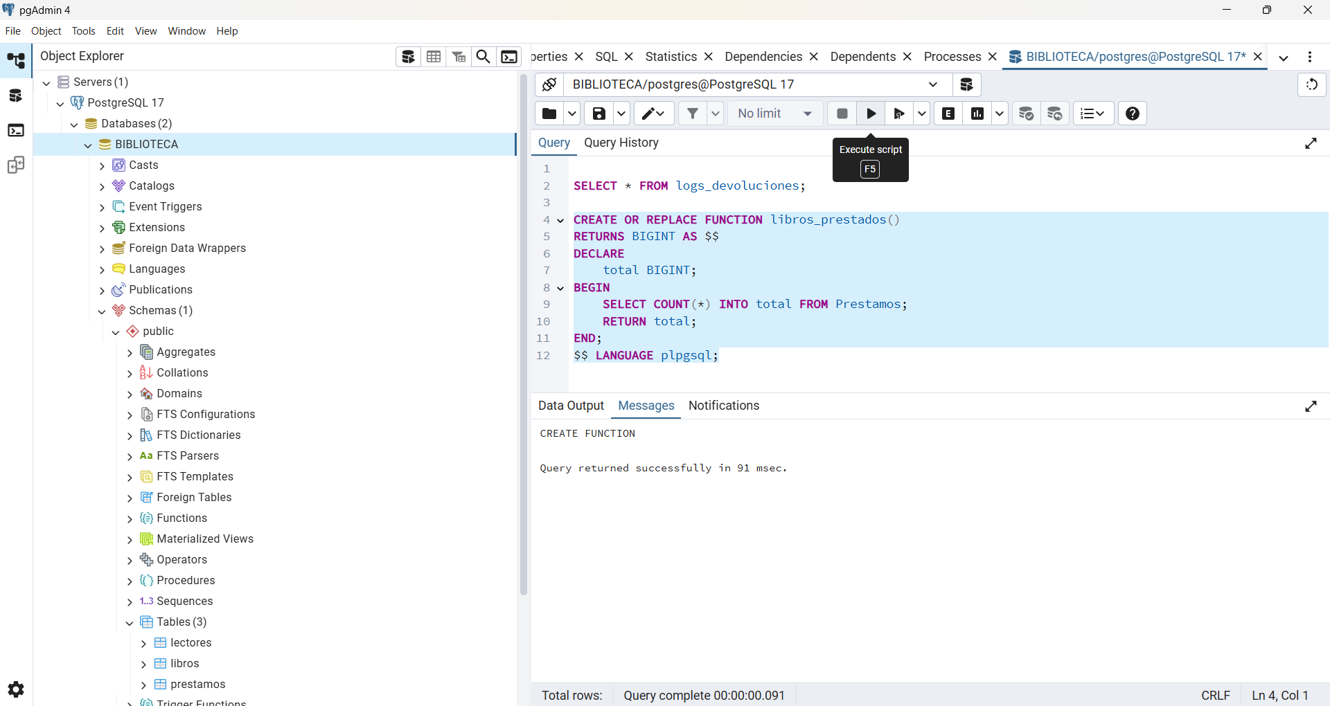Switch to the Data Output tab

pyautogui.click(x=571, y=406)
